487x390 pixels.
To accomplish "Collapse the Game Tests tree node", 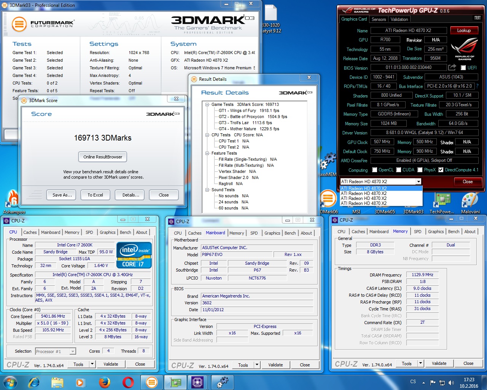I will [x=207, y=104].
